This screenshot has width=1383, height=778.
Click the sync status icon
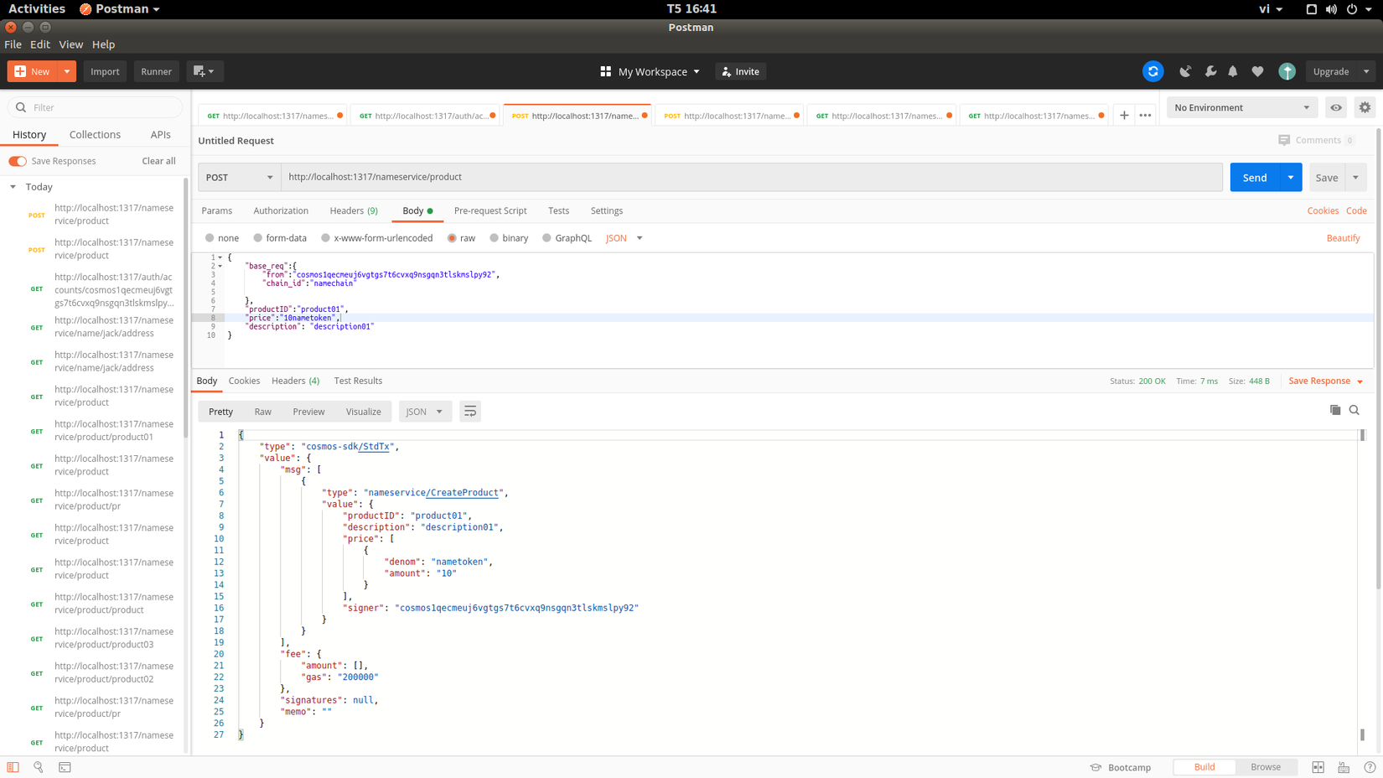1152,71
